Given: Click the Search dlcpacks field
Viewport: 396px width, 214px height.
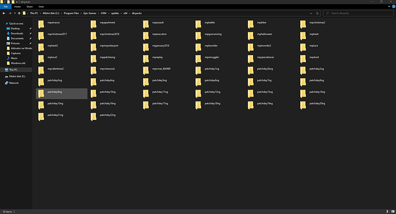Looking at the screenshot, I should (358, 13).
